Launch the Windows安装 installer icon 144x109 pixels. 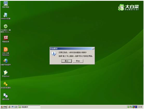(6, 16)
